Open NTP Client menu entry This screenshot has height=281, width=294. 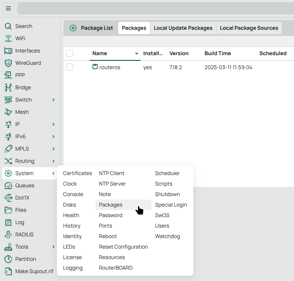(112, 173)
